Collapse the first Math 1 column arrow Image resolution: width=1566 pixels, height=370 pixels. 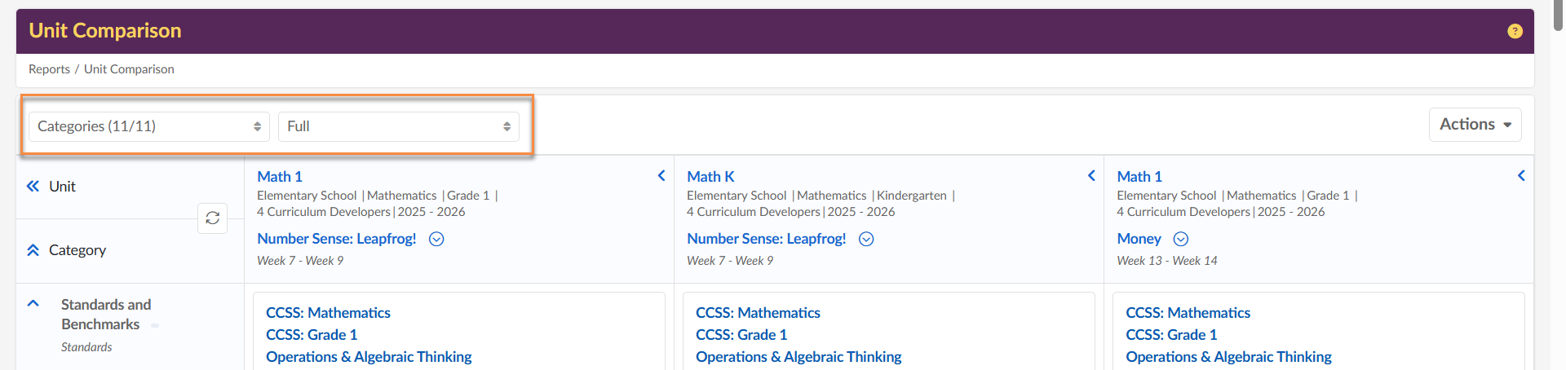661,176
